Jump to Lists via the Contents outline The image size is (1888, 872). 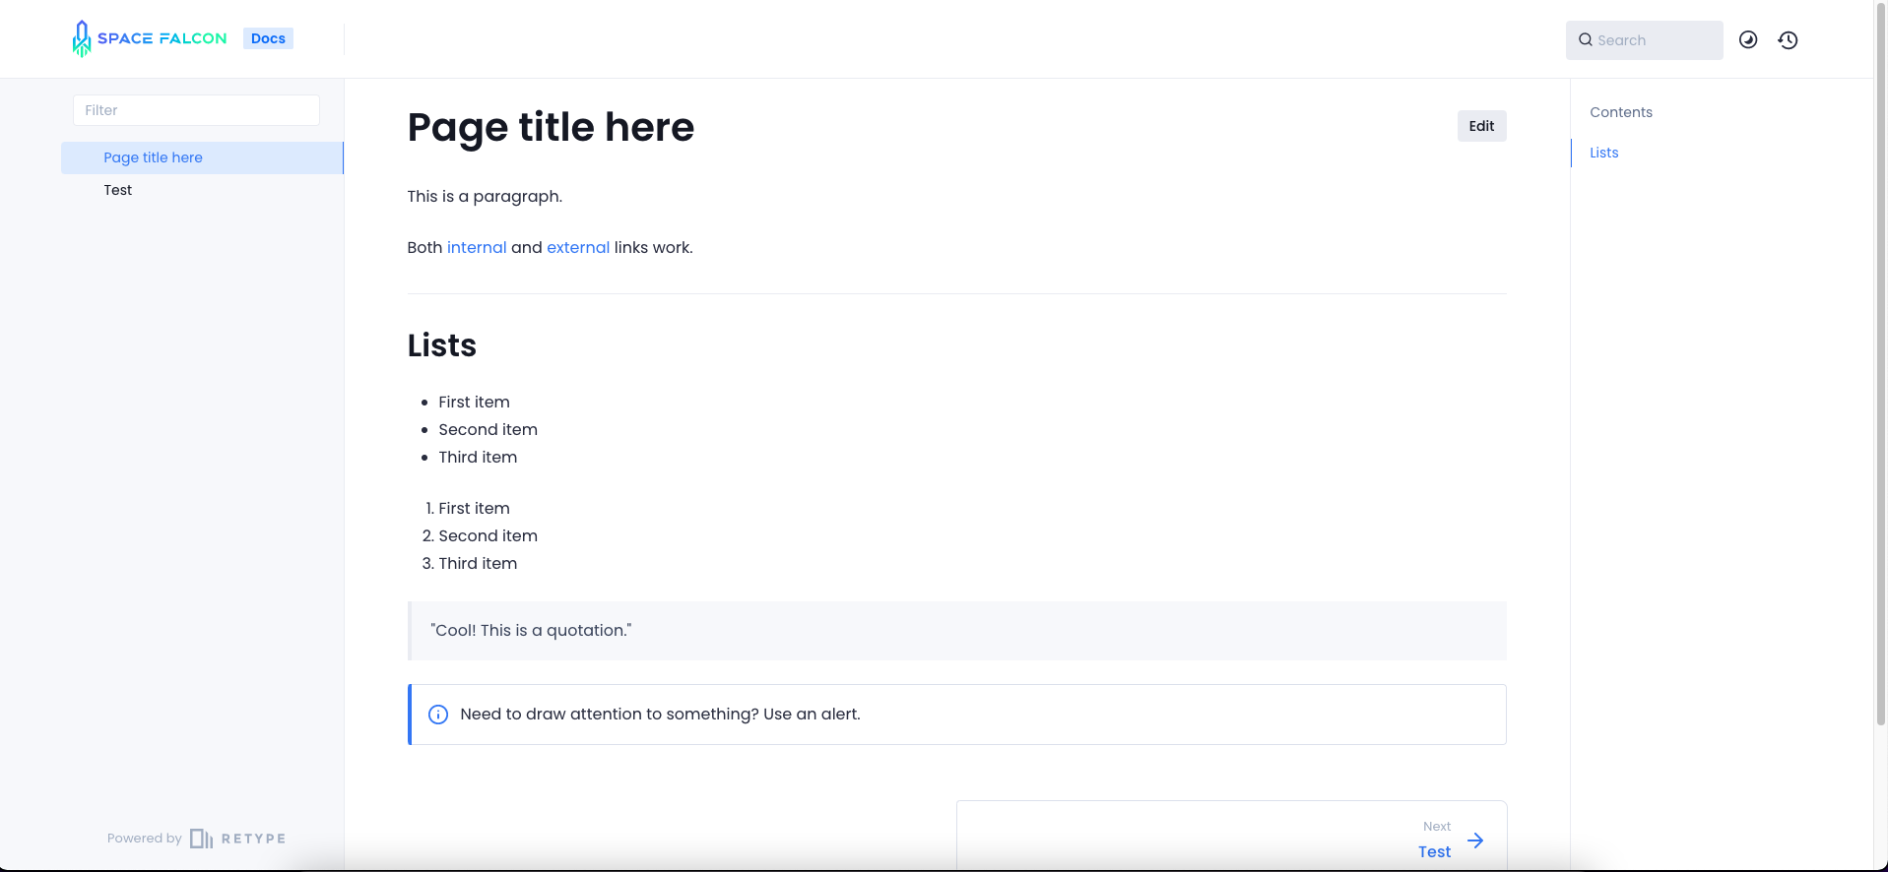pos(1603,153)
